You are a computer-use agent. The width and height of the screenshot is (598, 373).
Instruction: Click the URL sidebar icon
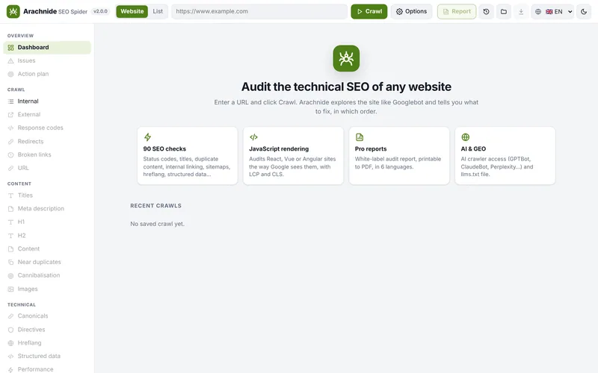(10, 169)
